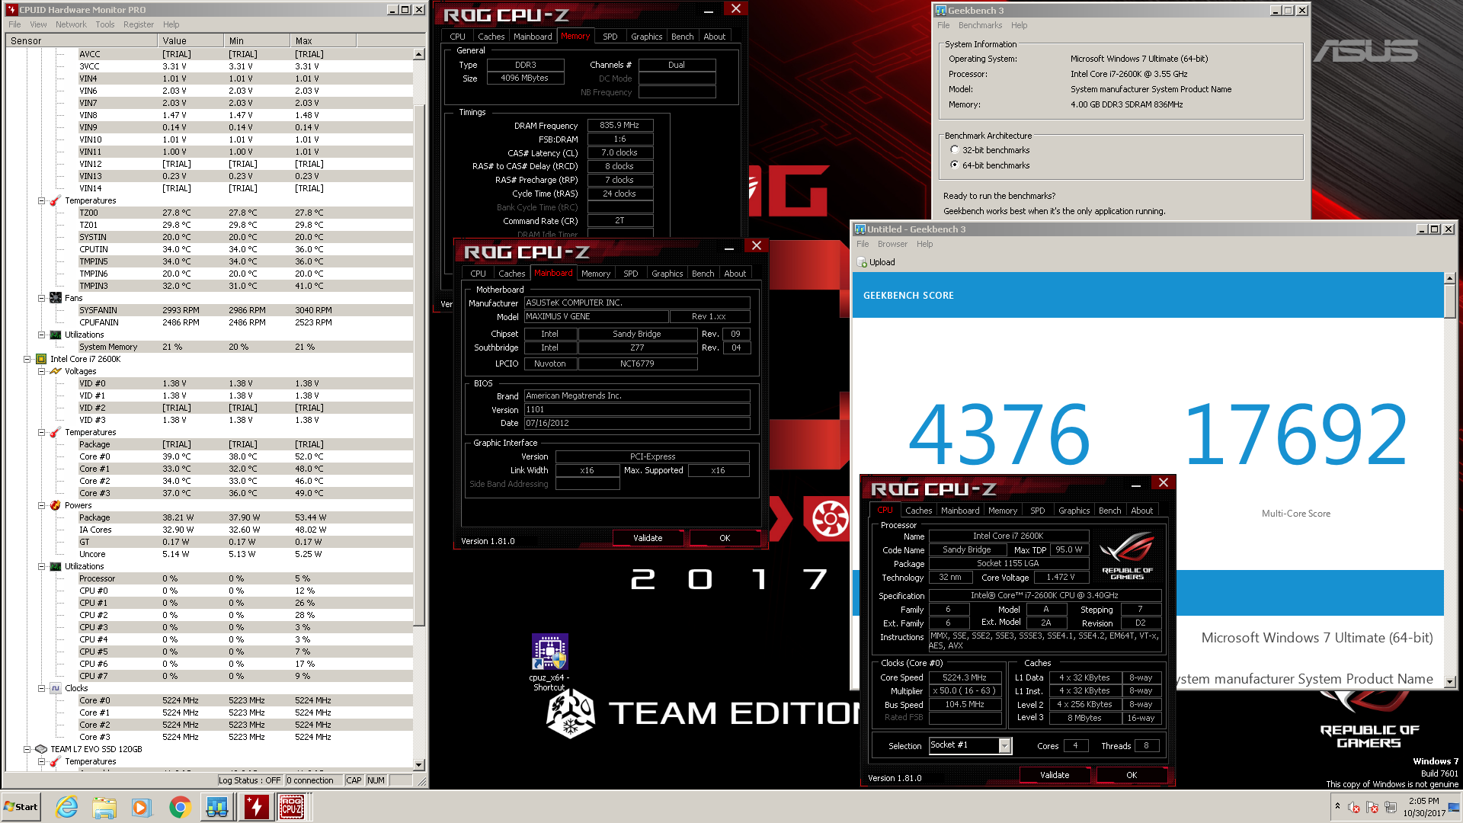Click the Value column header in HWMonitor
1463x823 pixels.
pos(190,41)
